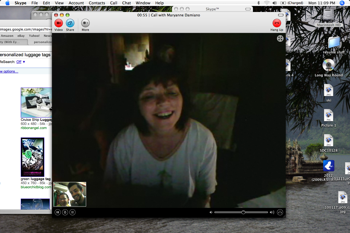Put the call on hold with pause button
350x233 pixels.
tap(57, 212)
